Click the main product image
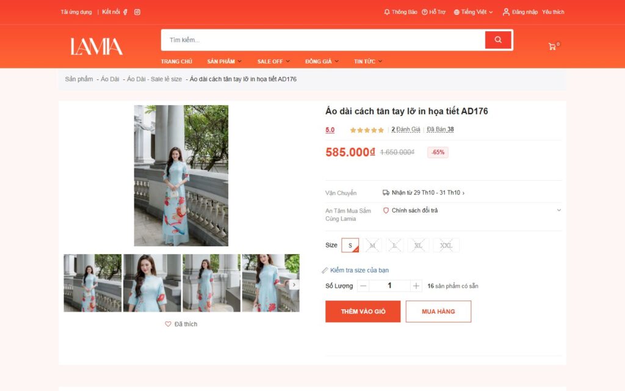Image resolution: width=625 pixels, height=391 pixels. pos(181,175)
